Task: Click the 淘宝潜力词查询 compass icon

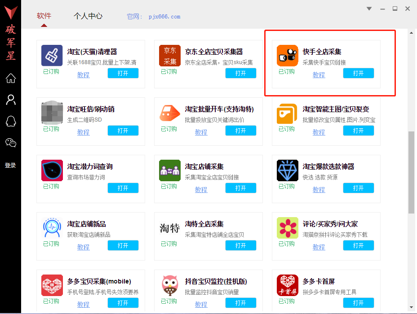Action: (x=52, y=170)
